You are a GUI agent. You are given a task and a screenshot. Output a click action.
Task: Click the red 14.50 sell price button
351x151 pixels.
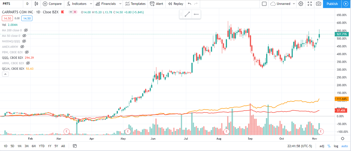tap(7, 18)
